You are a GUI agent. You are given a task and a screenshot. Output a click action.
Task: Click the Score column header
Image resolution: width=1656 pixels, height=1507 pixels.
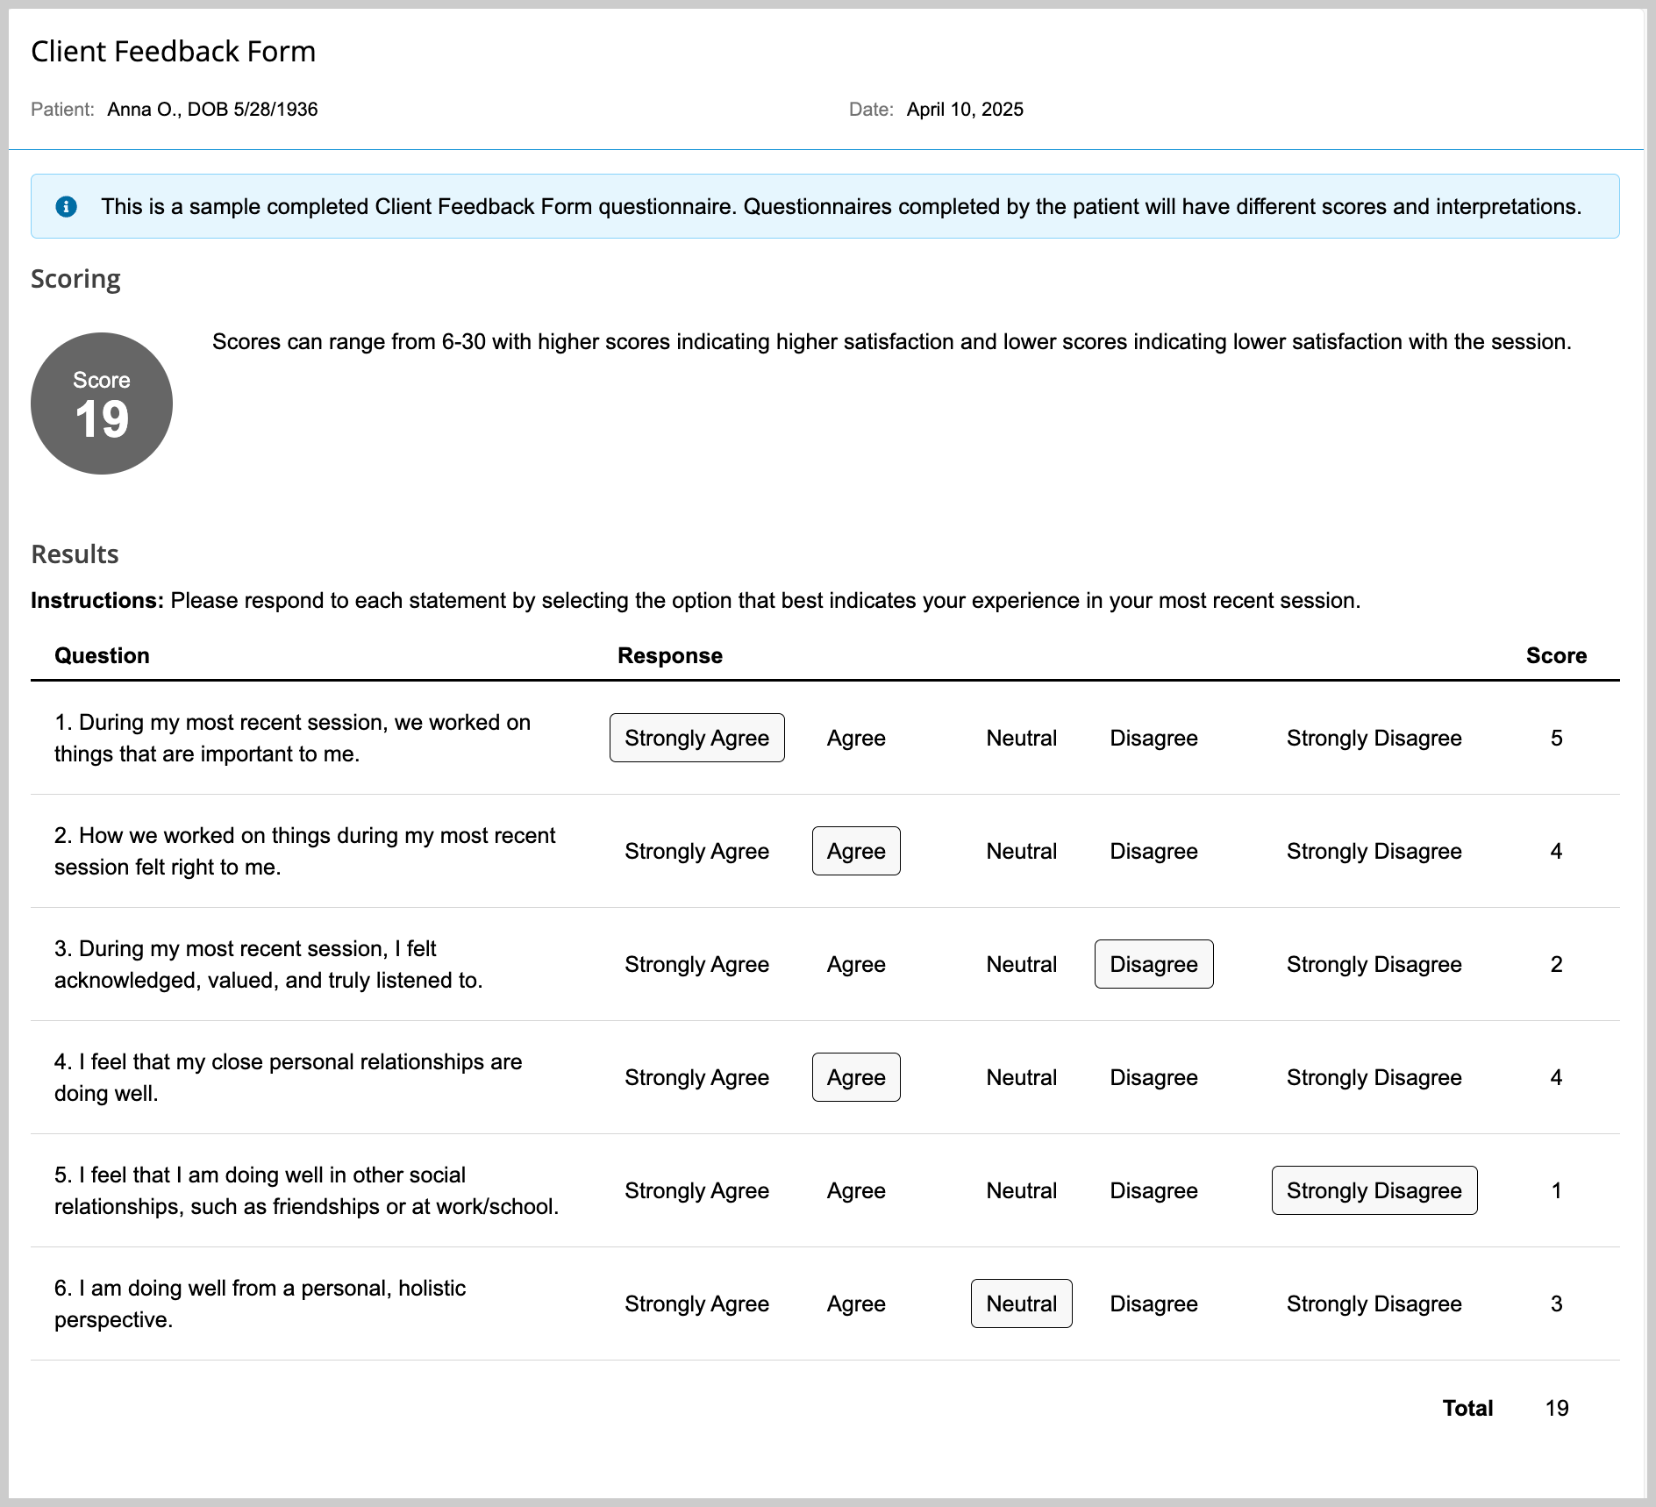[1555, 655]
